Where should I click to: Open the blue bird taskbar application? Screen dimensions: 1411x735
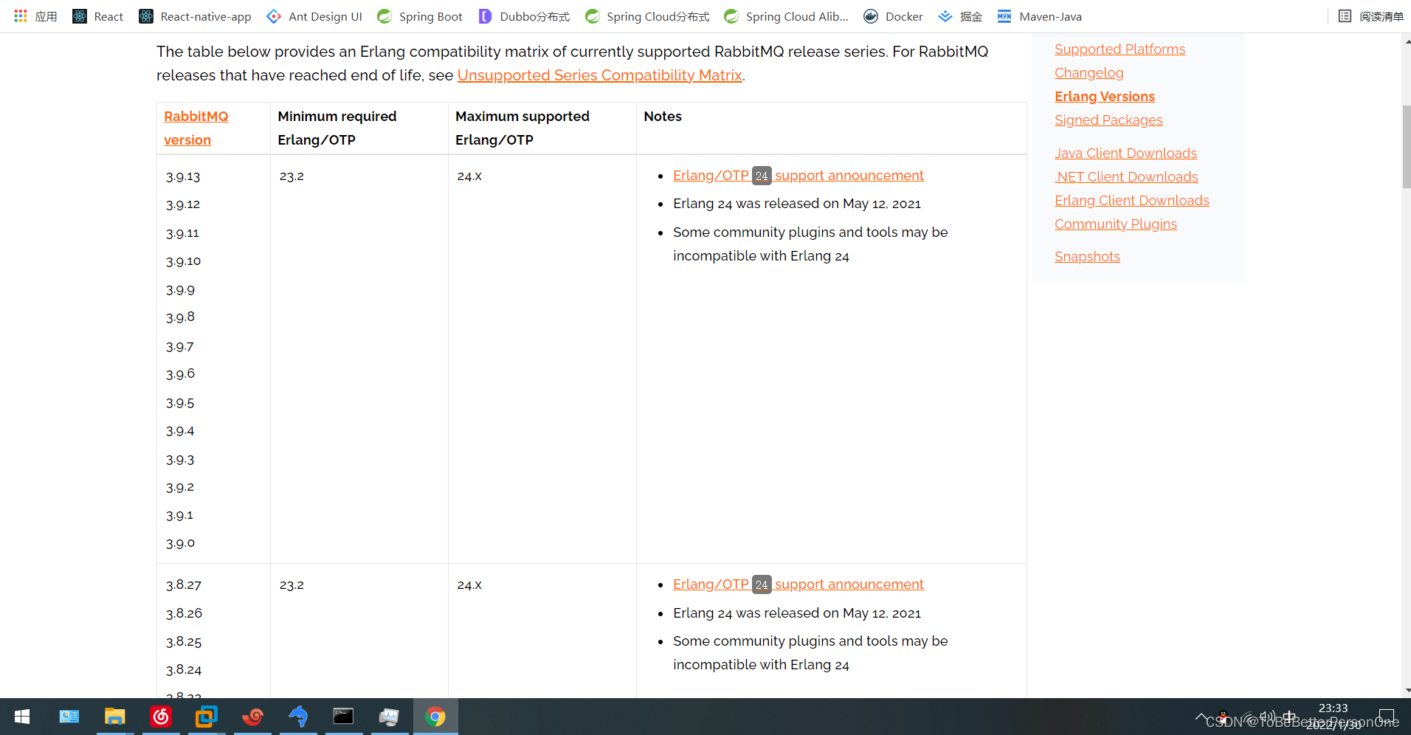[x=298, y=717]
